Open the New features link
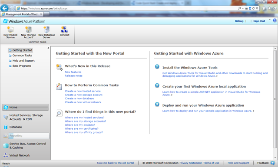Image resolution: width=278 pixels, height=167 pixels. (x=73, y=72)
